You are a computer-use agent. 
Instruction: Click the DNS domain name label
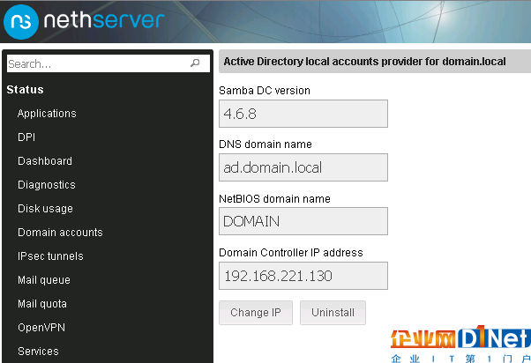(x=265, y=144)
